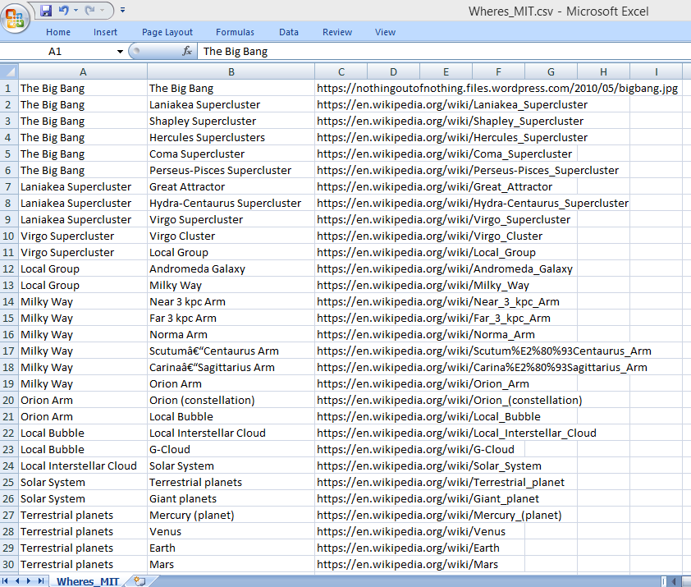691x587 pixels.
Task: Open the Redo history dropdown arrow
Action: [x=103, y=10]
